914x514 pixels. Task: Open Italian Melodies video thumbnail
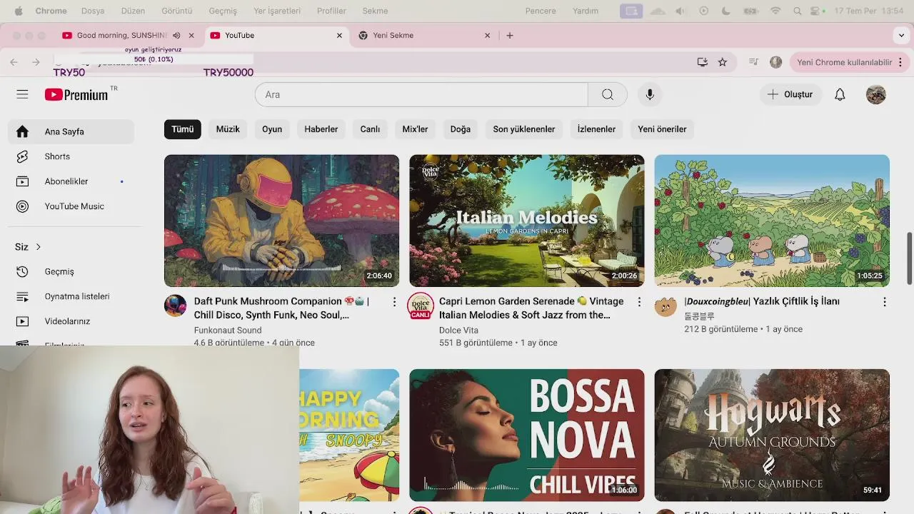(x=526, y=221)
